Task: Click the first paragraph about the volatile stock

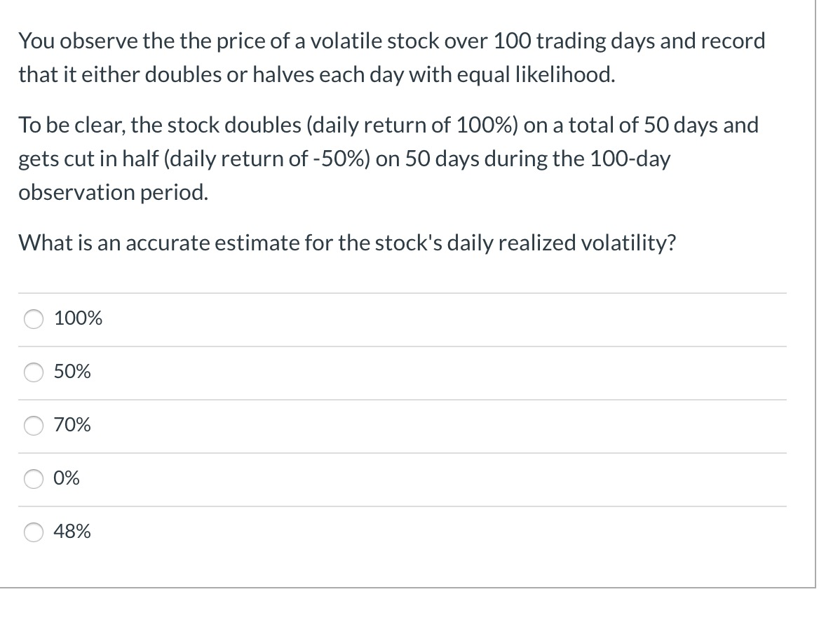Action: tap(391, 57)
